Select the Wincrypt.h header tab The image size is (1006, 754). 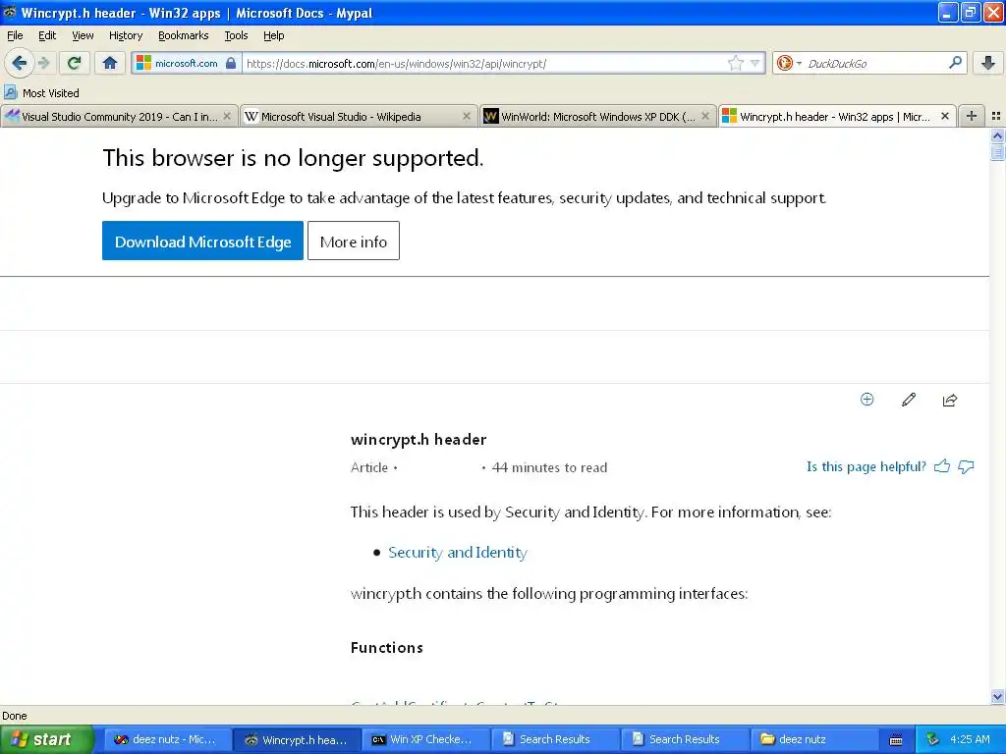(x=837, y=116)
